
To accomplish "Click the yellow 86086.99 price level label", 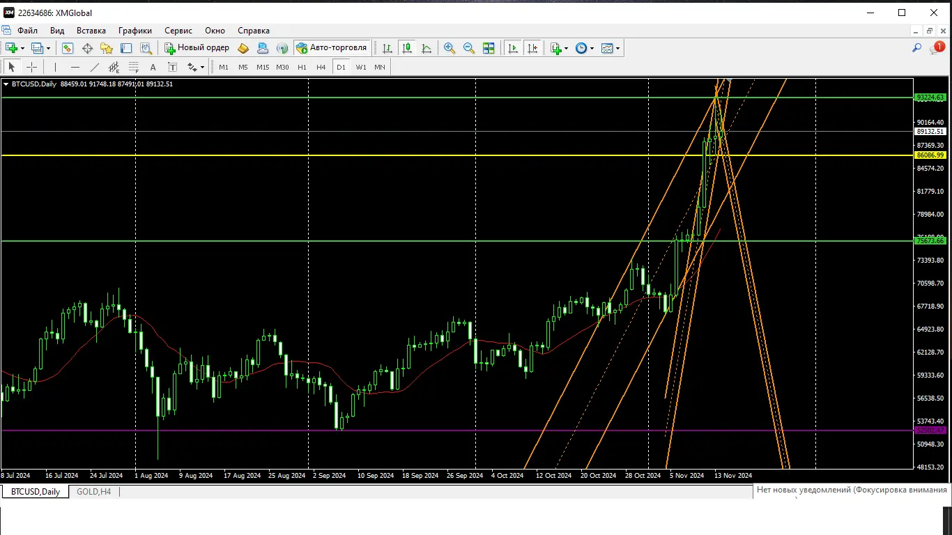I will pos(930,155).
